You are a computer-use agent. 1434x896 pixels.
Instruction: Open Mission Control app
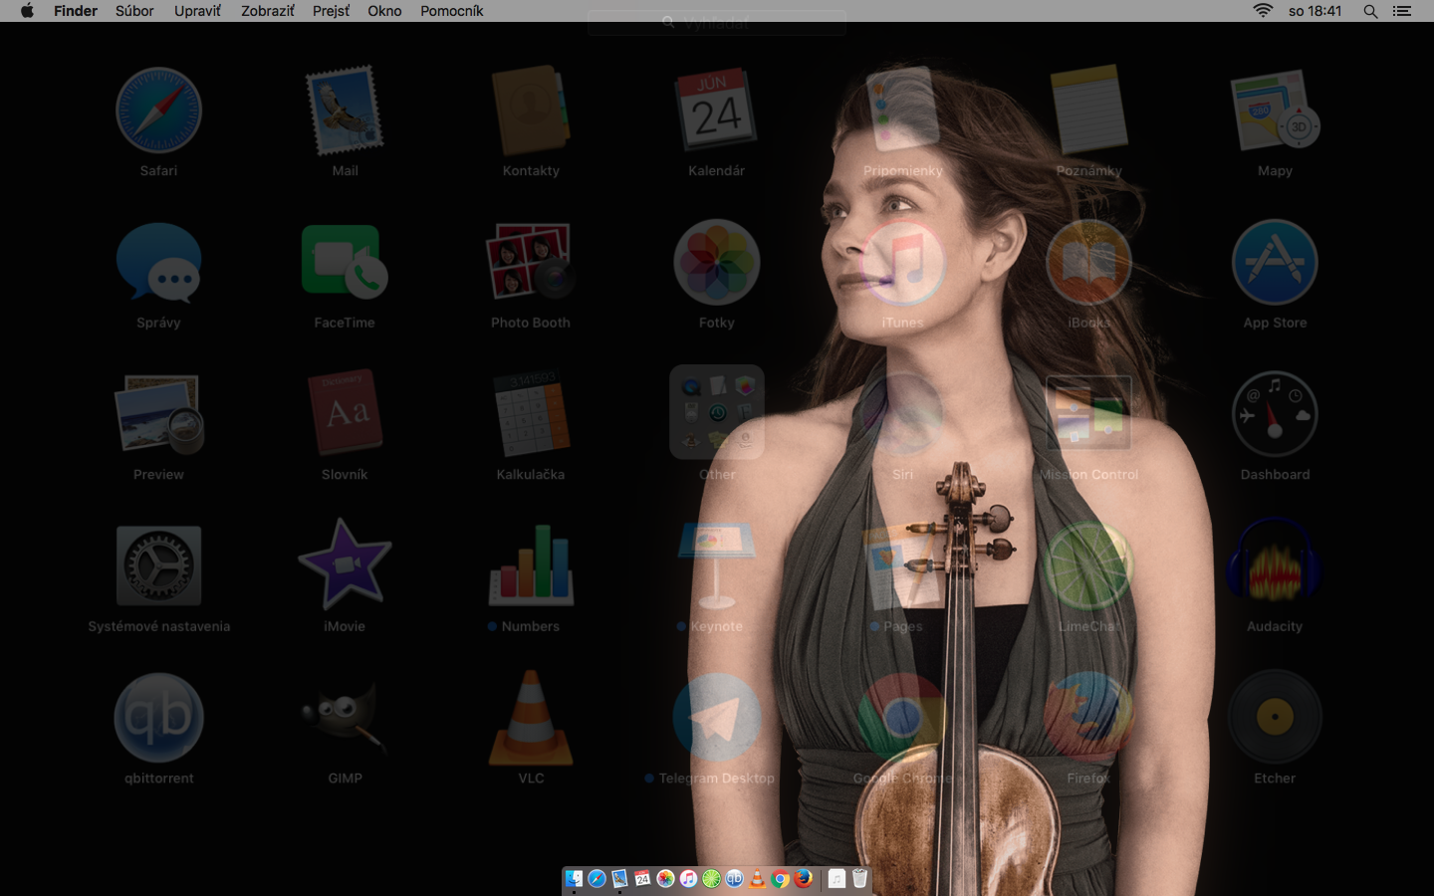pyautogui.click(x=1088, y=414)
